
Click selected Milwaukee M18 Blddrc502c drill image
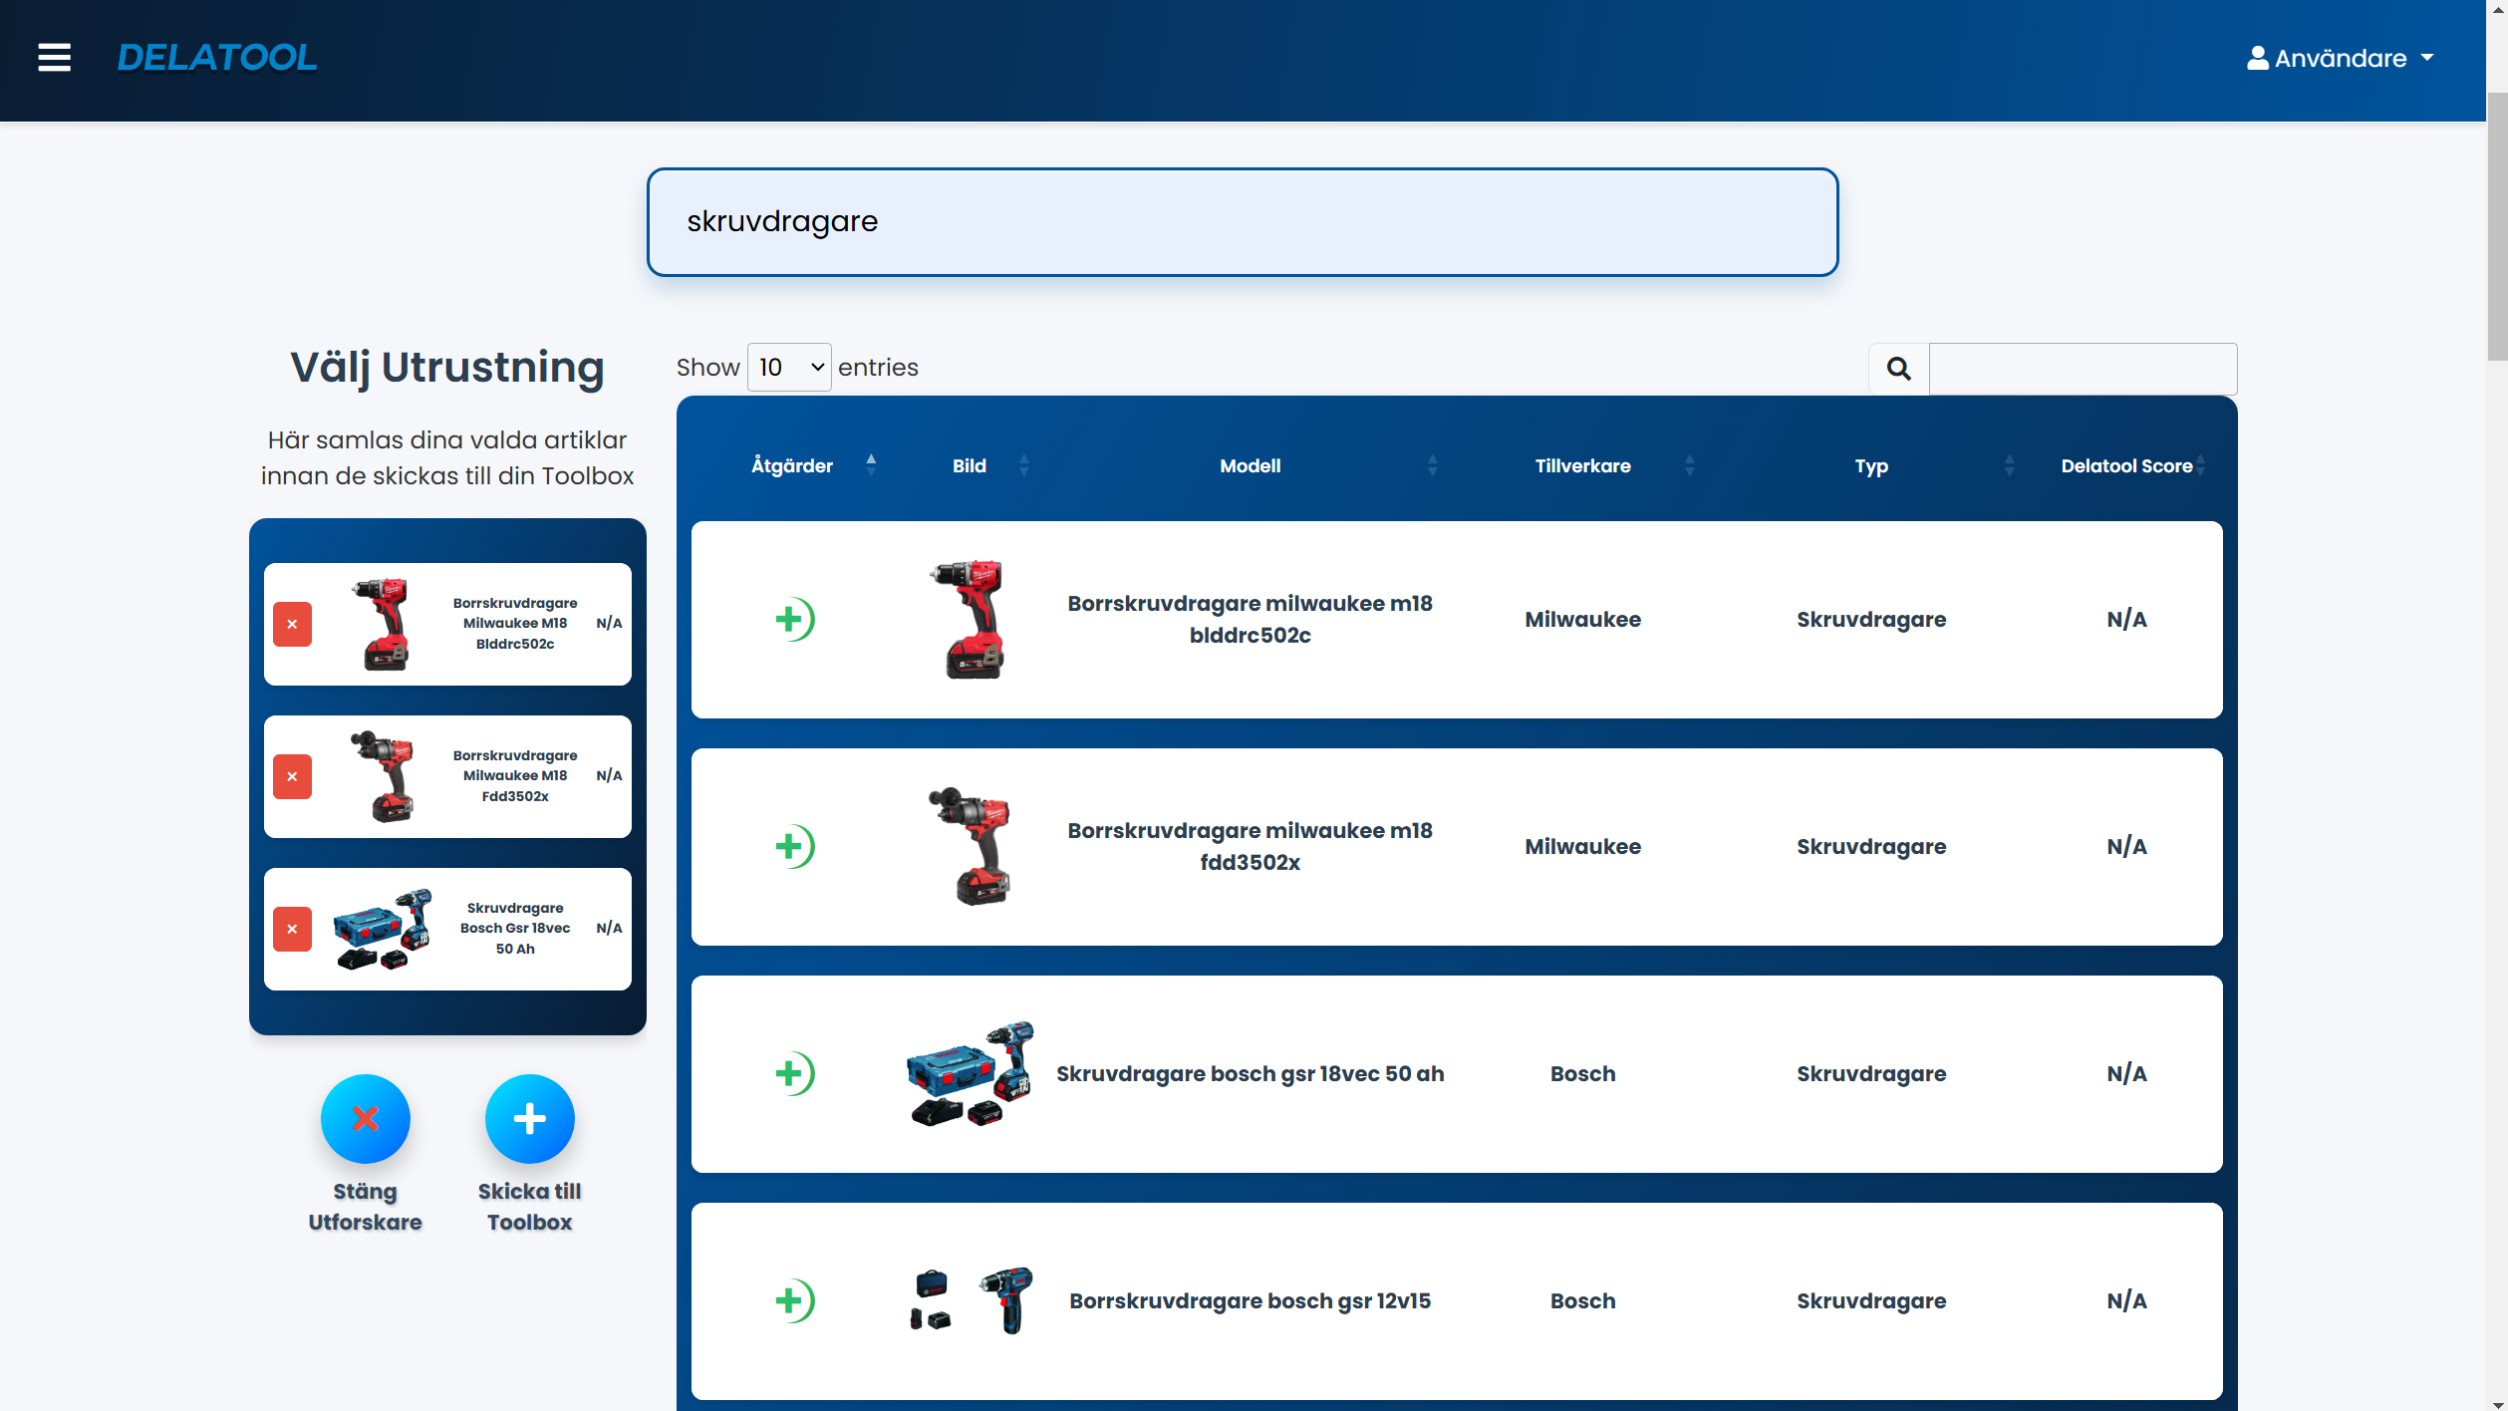point(382,625)
